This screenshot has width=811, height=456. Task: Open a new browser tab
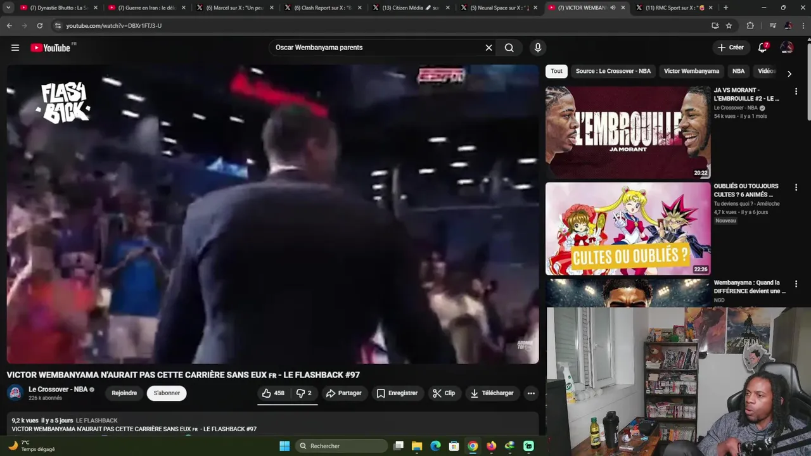pos(725,8)
